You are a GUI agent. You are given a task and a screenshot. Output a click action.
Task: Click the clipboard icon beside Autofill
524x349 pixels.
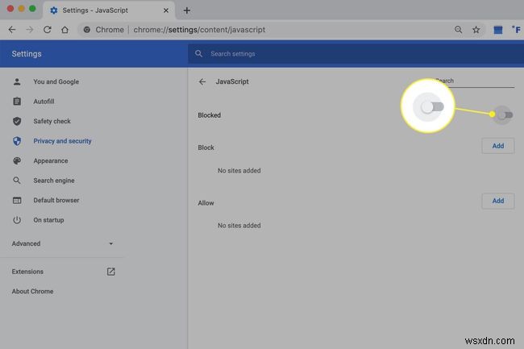click(17, 102)
